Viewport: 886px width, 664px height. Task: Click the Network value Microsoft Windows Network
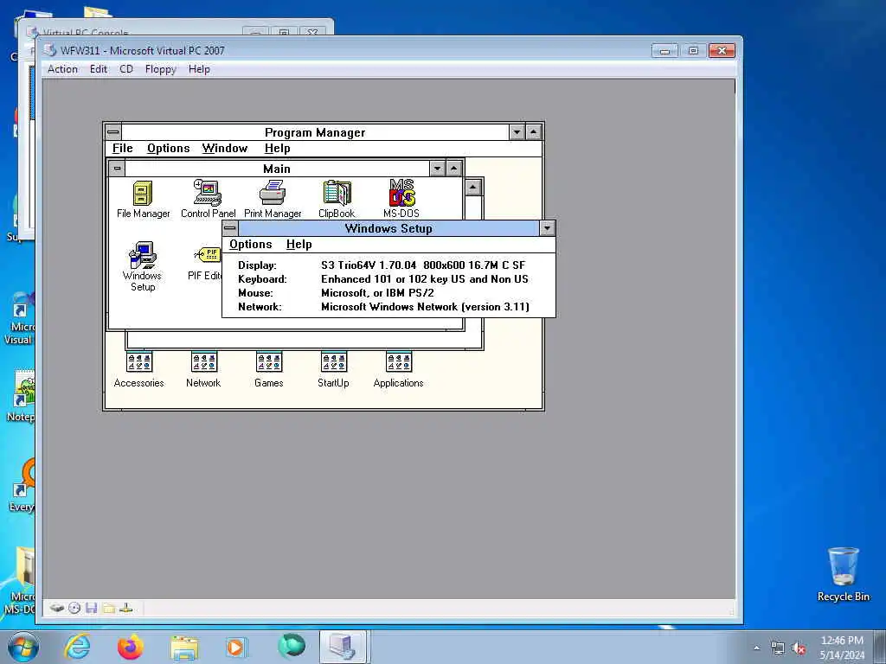(425, 307)
